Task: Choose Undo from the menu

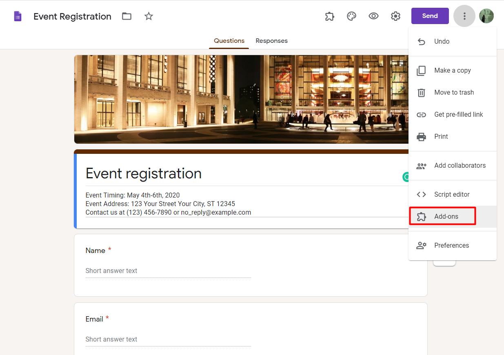Action: point(442,42)
